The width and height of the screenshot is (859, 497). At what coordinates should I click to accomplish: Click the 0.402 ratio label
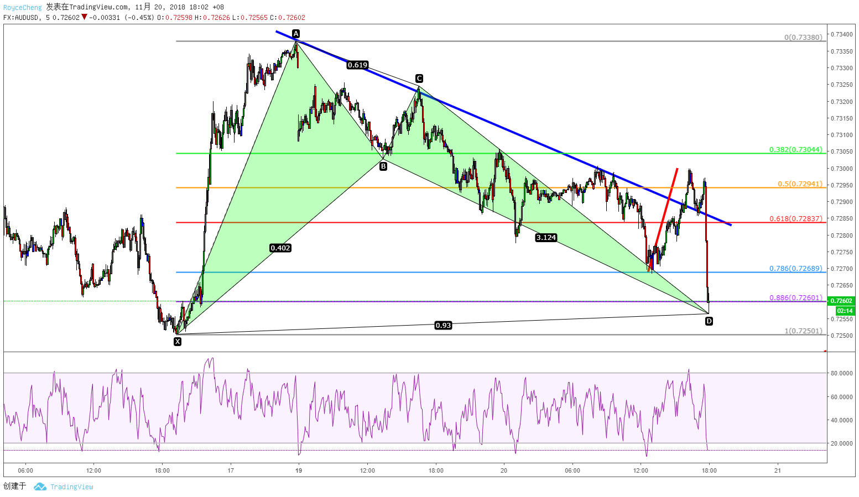coord(280,248)
